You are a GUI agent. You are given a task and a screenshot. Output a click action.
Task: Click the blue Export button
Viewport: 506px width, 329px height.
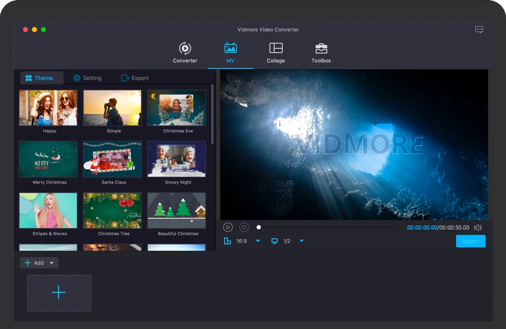[470, 241]
